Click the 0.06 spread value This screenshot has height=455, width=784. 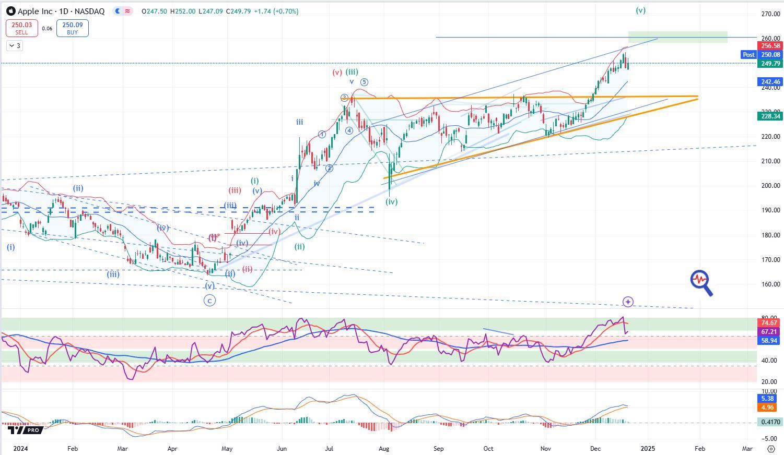(47, 28)
